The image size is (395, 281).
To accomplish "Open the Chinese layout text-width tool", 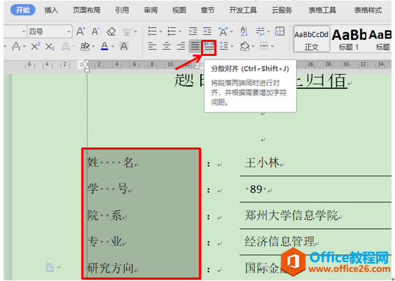I will [223, 31].
